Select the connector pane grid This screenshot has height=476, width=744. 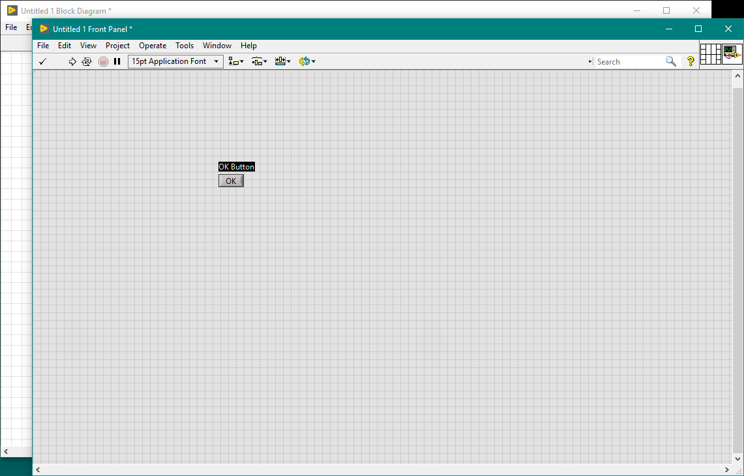pyautogui.click(x=710, y=54)
